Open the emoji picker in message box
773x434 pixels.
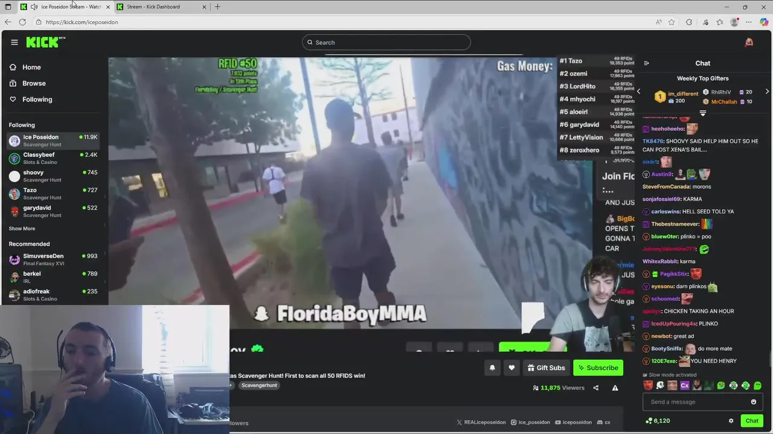(754, 402)
